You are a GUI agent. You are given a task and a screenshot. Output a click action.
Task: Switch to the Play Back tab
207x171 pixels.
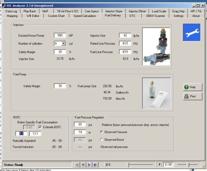[x=30, y=11]
